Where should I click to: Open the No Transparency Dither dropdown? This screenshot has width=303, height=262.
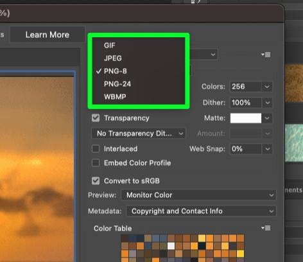coord(139,134)
